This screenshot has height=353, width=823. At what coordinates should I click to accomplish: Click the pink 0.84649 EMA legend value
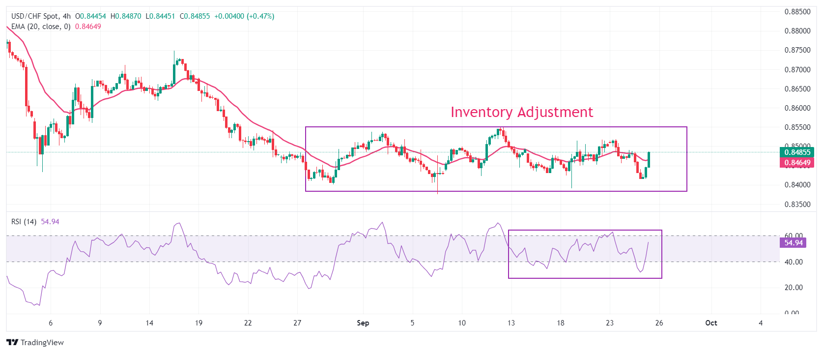click(x=88, y=27)
